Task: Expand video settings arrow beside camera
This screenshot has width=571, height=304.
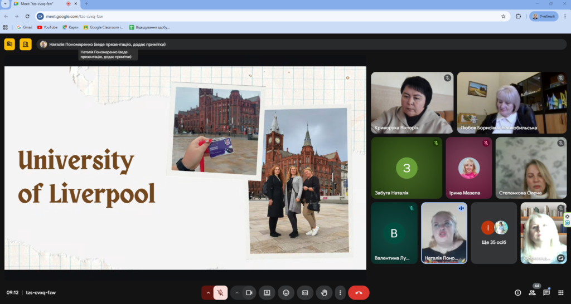Action: 236,292
